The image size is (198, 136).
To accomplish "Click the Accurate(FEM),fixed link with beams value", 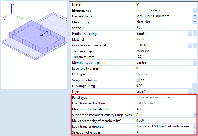I will coord(163,126).
